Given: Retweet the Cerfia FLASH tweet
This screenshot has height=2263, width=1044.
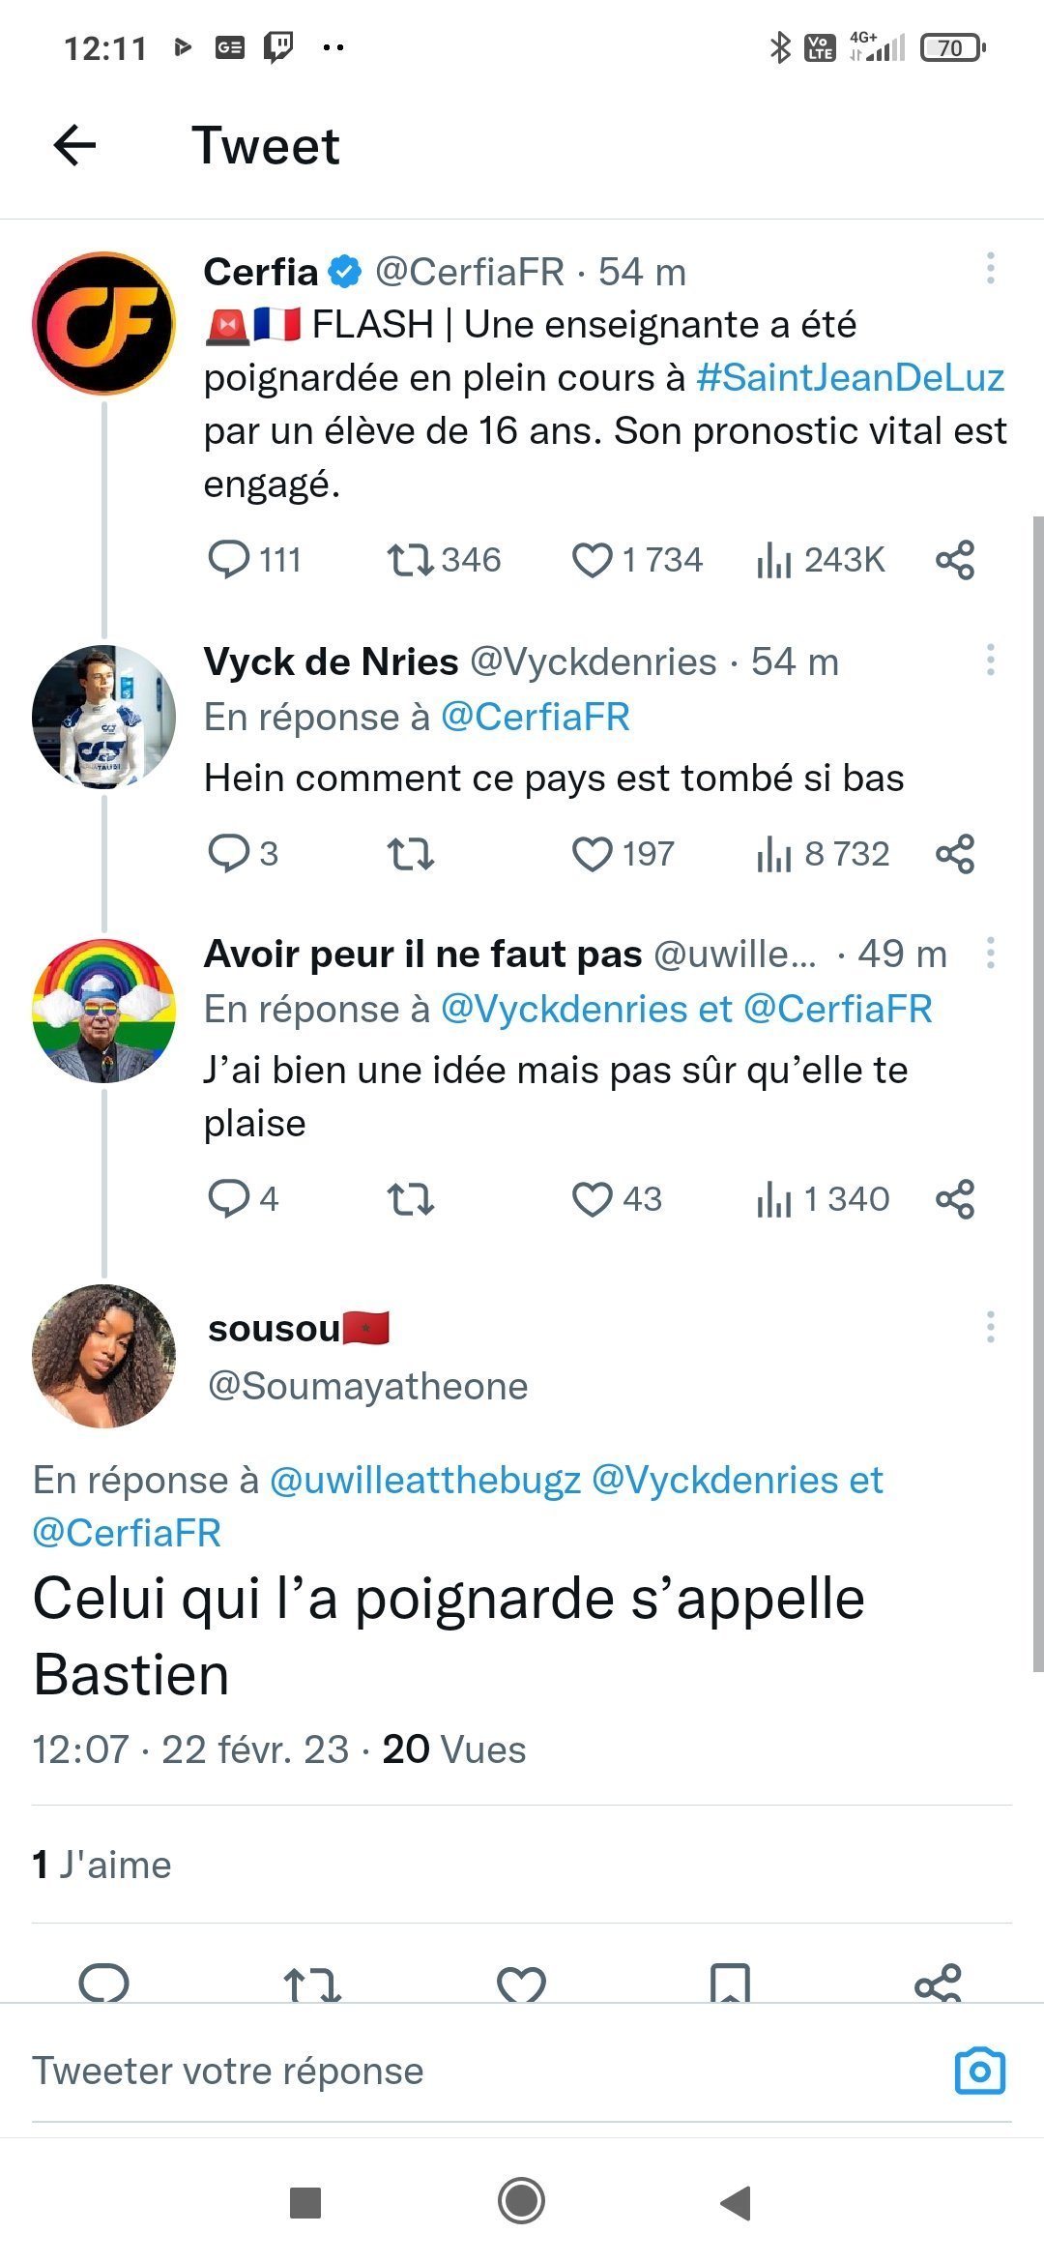Looking at the screenshot, I should (410, 560).
